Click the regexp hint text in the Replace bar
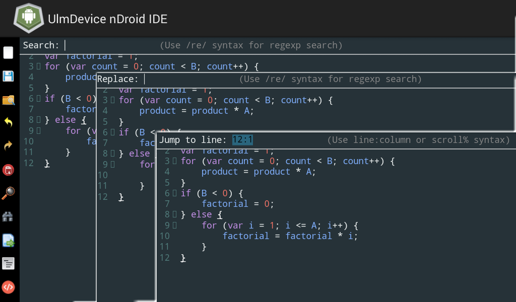 tap(331, 79)
